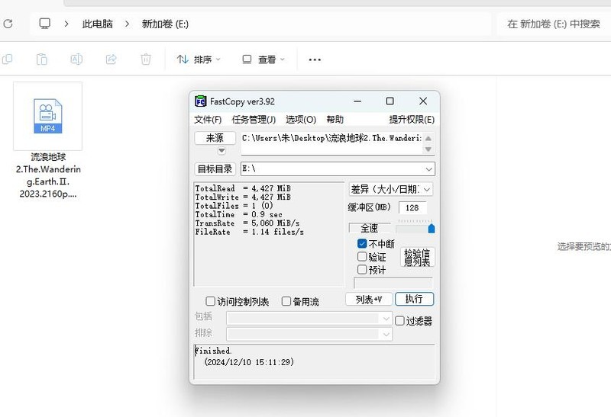
Task: Open FastCopy 文件(F) menu
Action: pos(208,120)
